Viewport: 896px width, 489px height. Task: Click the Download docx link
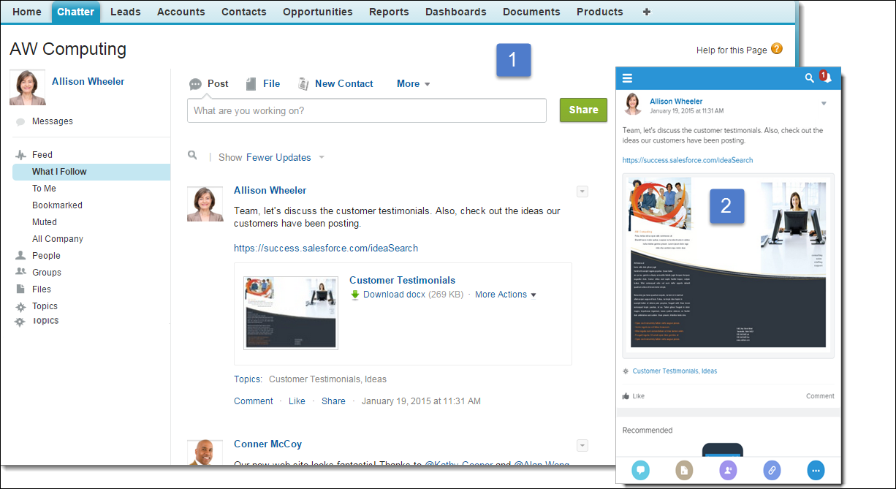(394, 295)
